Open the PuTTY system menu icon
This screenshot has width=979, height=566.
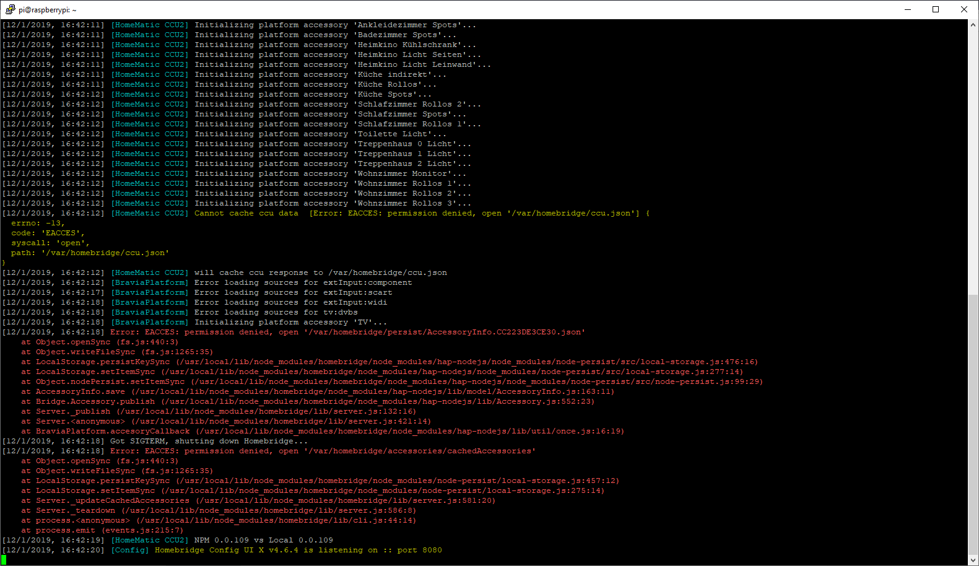9,9
